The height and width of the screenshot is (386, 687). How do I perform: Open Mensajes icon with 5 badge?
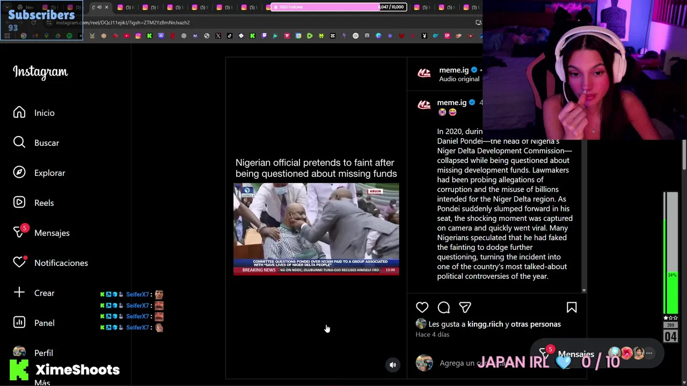(19, 233)
